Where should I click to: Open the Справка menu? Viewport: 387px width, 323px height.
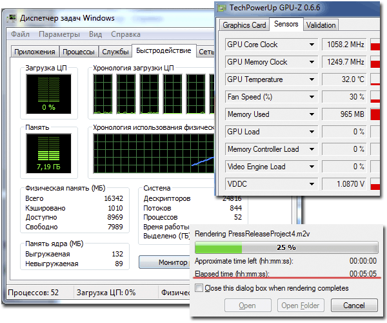126,34
